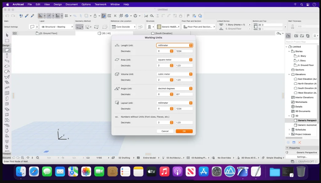Select the Roof tool in toolbox

tap(7, 71)
